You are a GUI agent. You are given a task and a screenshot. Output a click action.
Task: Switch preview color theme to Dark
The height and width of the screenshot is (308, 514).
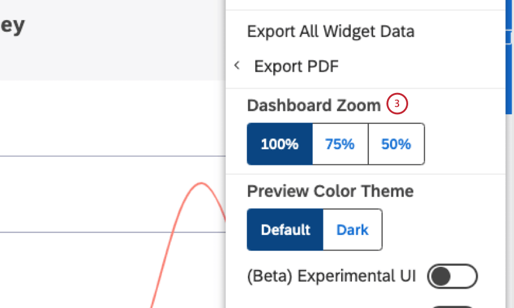click(x=353, y=230)
